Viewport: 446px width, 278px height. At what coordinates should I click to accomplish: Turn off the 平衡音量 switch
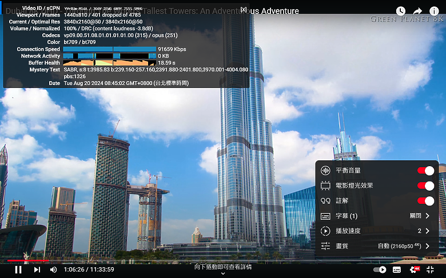coord(425,171)
